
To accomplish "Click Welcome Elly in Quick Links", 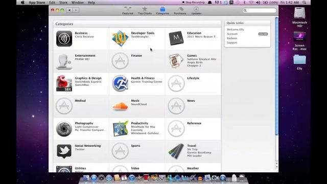I will coord(236,30).
